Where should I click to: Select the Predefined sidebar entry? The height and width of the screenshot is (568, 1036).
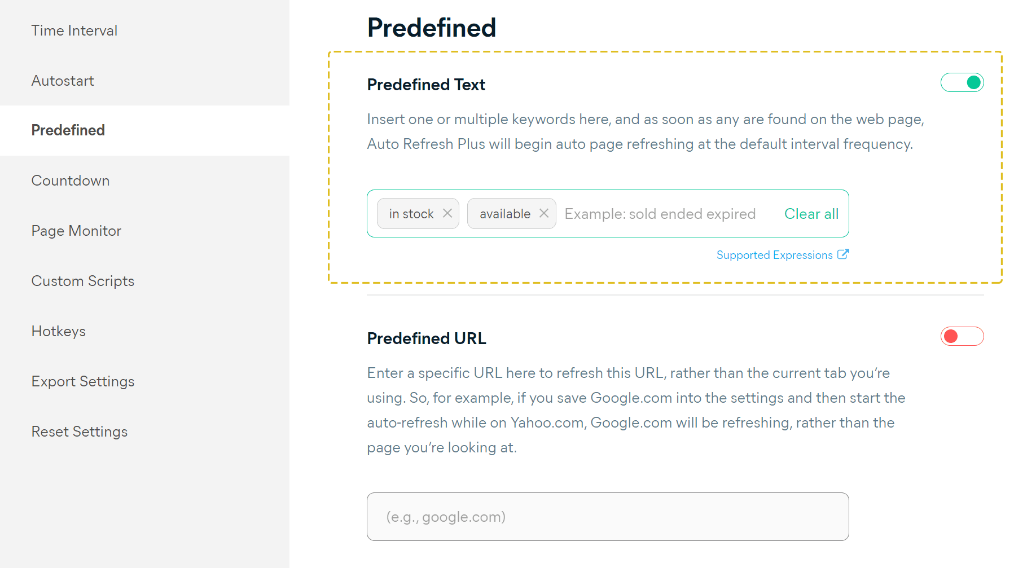click(68, 130)
